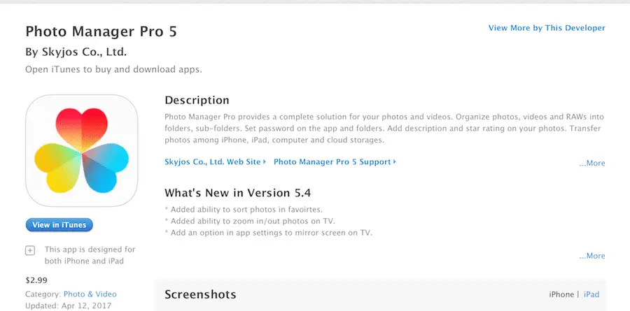This screenshot has height=311, width=630.
Task: Click the What's New in Version 5.4 heading
Action: pyautogui.click(x=238, y=193)
